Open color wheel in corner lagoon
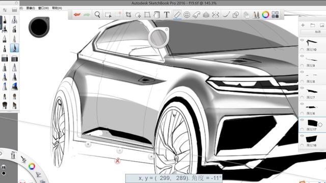This screenshot has width=326, height=183. (32, 166)
